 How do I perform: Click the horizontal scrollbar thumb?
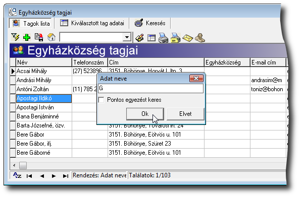click(x=23, y=166)
